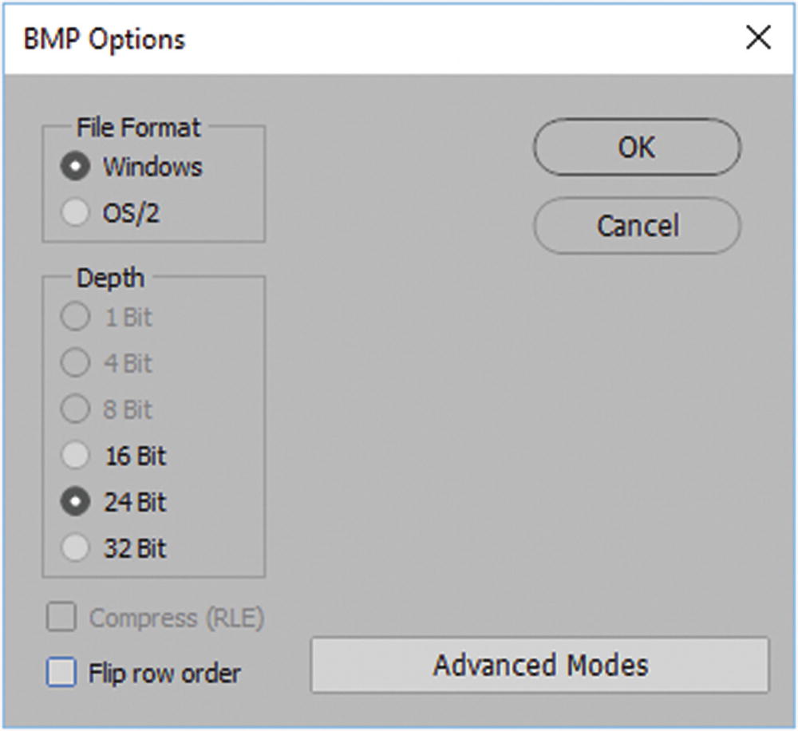Click the Windows radio button label text

pos(152,166)
